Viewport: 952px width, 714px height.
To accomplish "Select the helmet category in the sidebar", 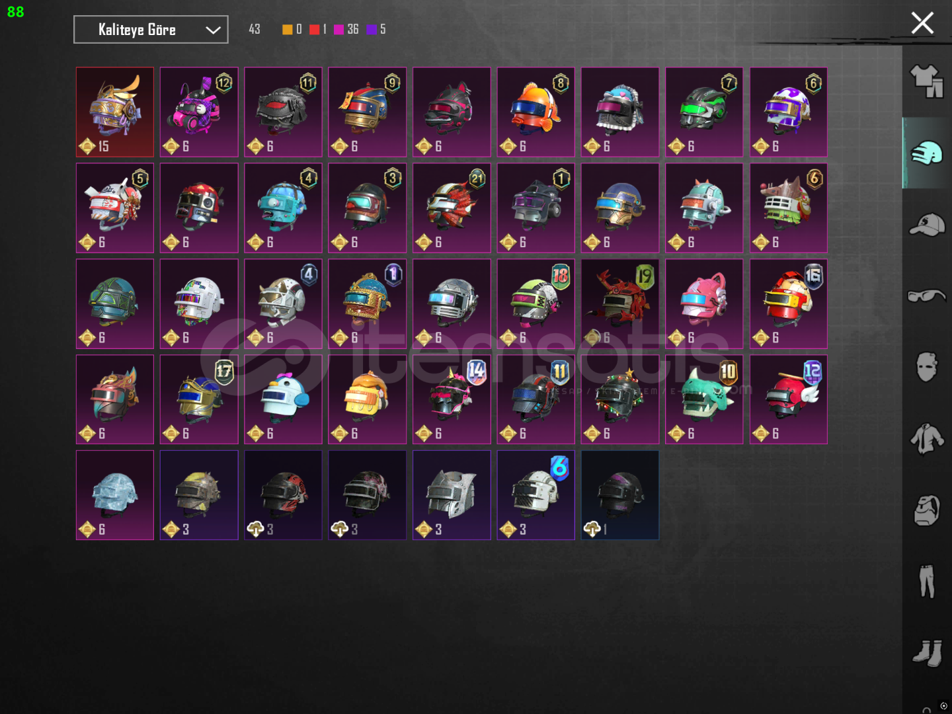I will 927,153.
